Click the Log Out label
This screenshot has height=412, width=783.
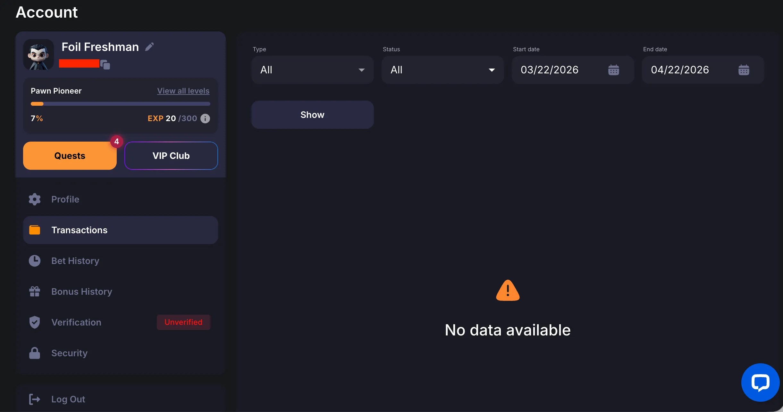tap(68, 399)
